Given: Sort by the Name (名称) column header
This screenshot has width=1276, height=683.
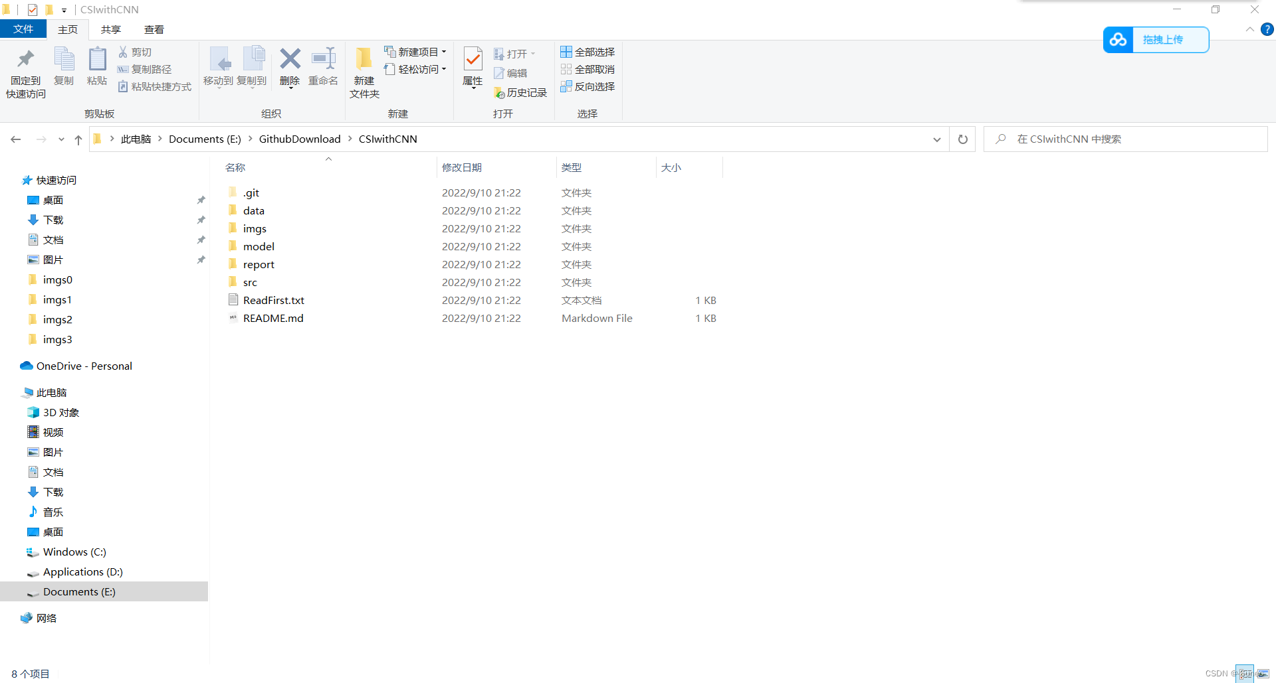Looking at the screenshot, I should pos(329,167).
